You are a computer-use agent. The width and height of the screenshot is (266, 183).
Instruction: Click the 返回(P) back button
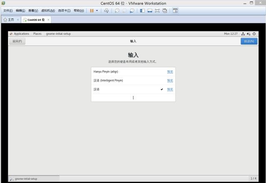[17, 41]
